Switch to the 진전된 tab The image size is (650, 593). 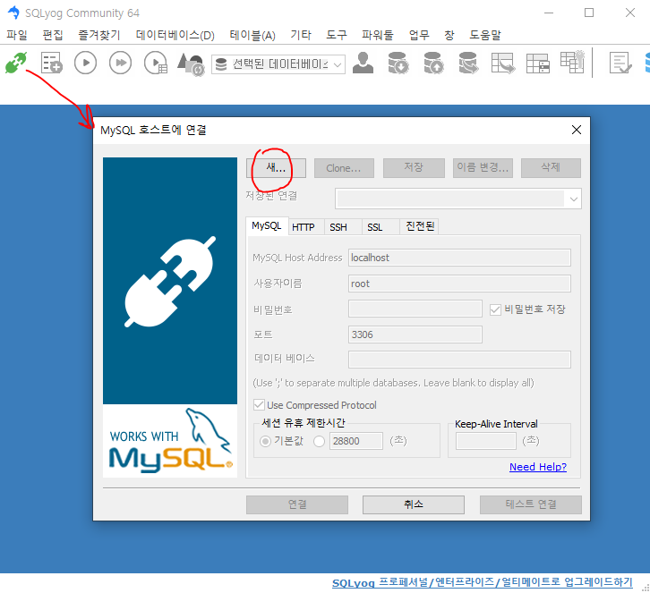coord(420,226)
